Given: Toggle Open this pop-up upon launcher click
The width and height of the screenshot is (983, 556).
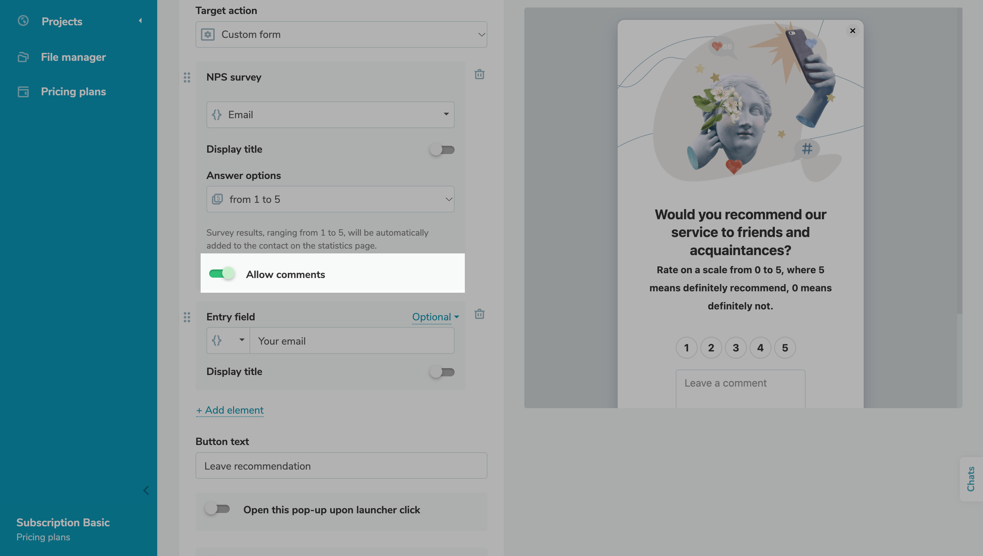Looking at the screenshot, I should click(217, 509).
